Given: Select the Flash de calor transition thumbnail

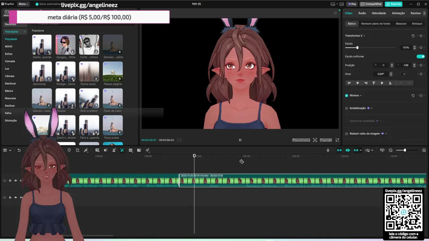Looking at the screenshot, I should [x=113, y=98].
